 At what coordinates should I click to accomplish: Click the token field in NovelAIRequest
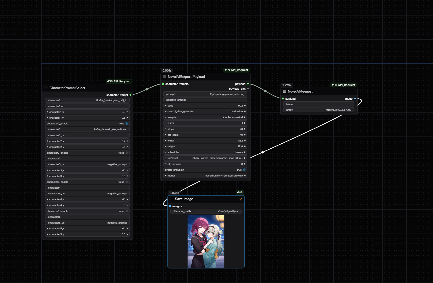(319, 104)
